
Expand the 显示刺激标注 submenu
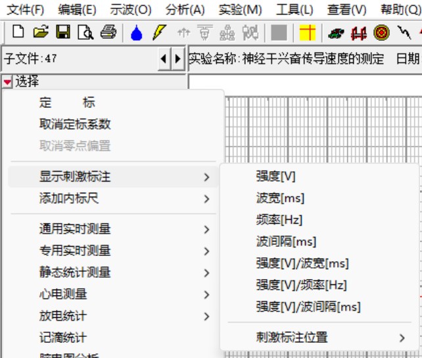coord(113,177)
